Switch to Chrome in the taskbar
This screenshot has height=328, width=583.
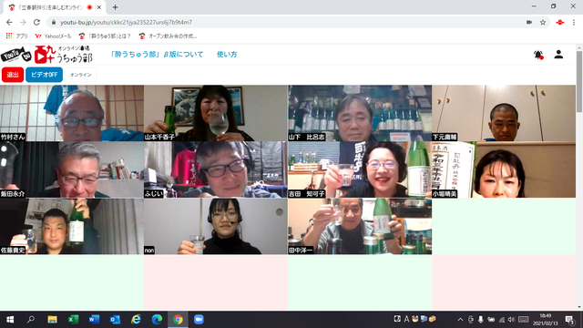pos(178,320)
